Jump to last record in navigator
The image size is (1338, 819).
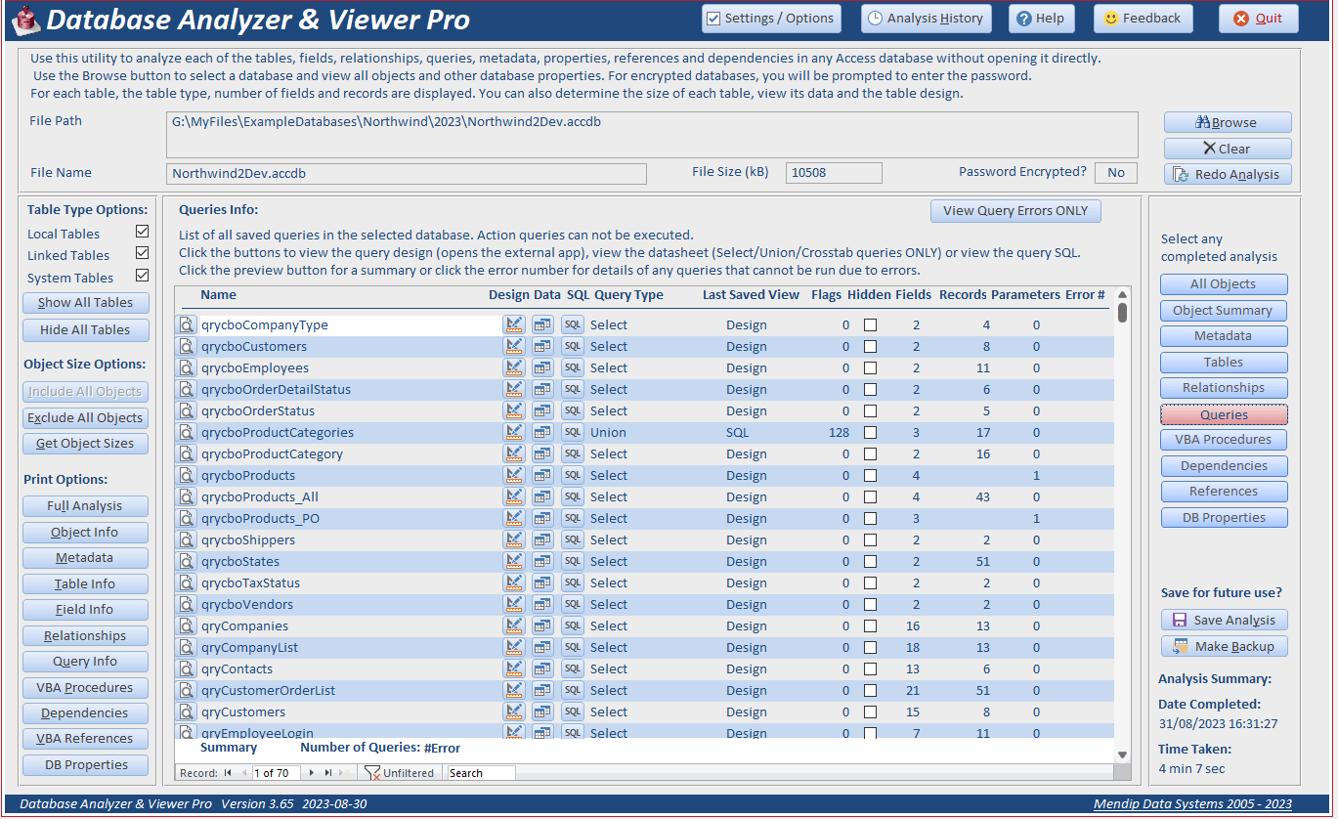[328, 773]
